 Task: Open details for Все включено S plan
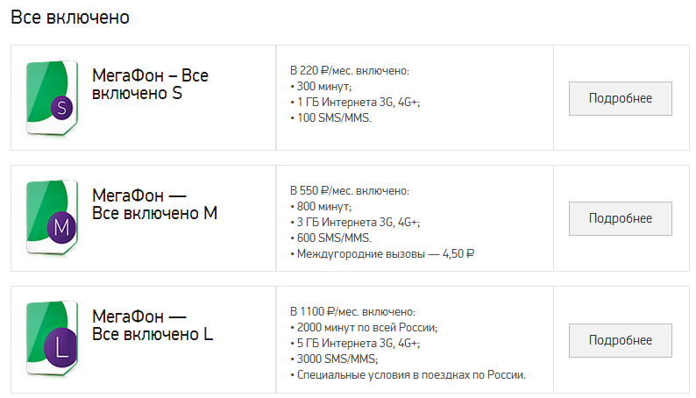click(x=620, y=98)
